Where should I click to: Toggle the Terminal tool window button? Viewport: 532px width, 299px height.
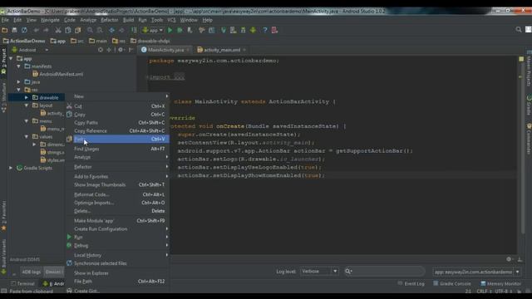tap(22, 284)
